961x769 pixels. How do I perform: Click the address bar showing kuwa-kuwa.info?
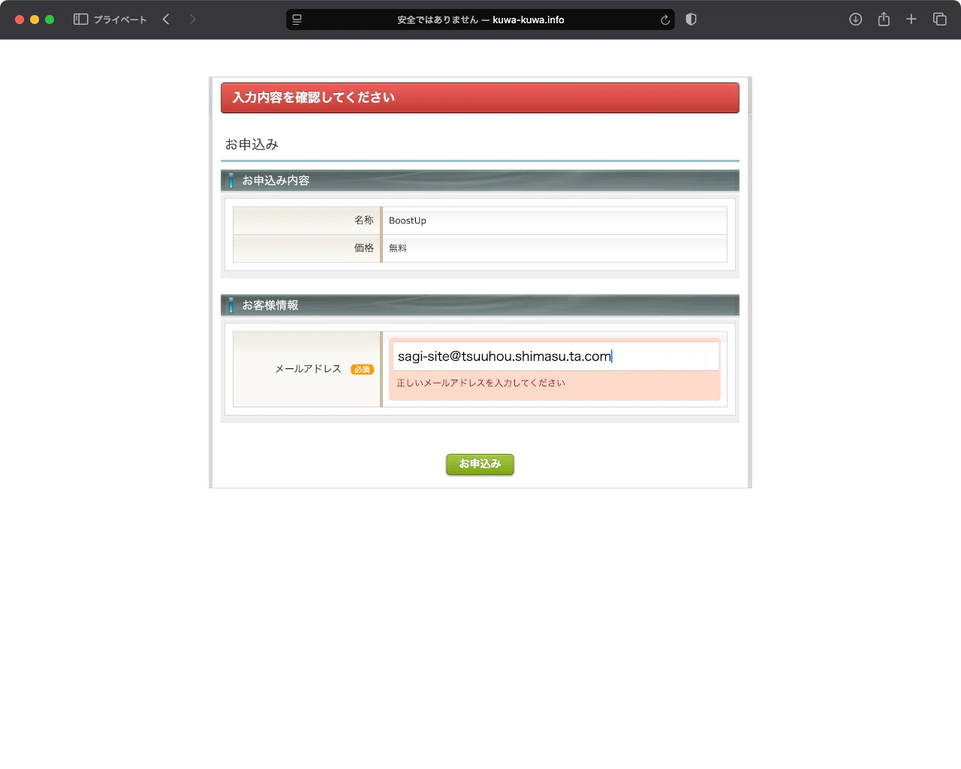pos(480,20)
